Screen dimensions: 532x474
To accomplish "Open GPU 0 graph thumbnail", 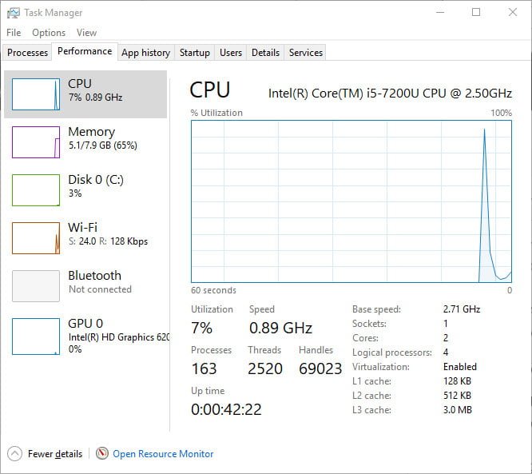I will click(x=36, y=334).
